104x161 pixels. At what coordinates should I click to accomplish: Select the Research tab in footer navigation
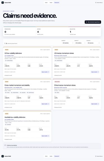[x=57, y=156]
